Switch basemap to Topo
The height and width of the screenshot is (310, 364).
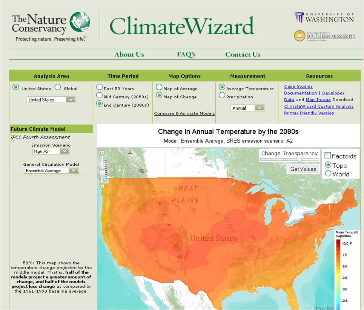pos(328,165)
